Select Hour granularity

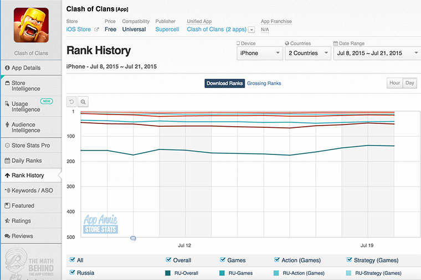(394, 83)
